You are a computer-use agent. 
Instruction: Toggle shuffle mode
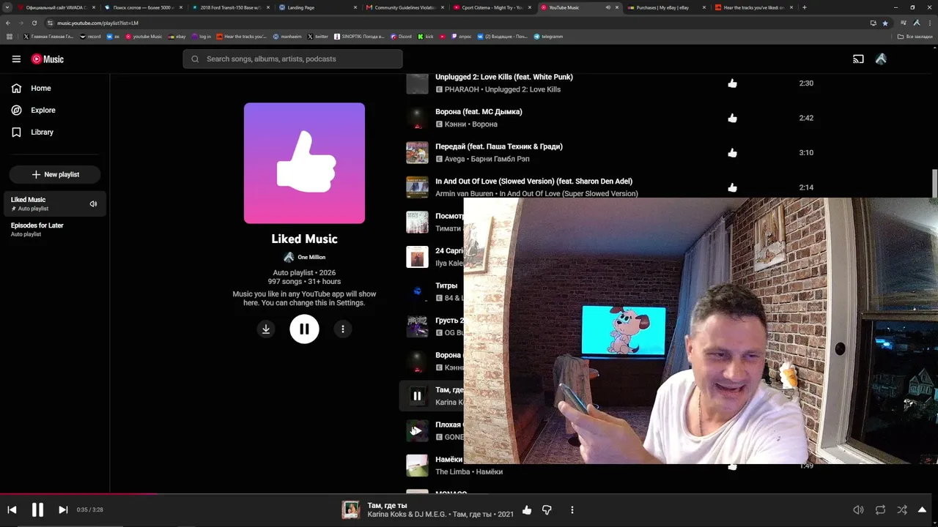pos(902,510)
